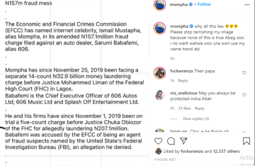This screenshot has width=255, height=166.
Task: Open three-dot more options menu
Action: coord(247,5)
